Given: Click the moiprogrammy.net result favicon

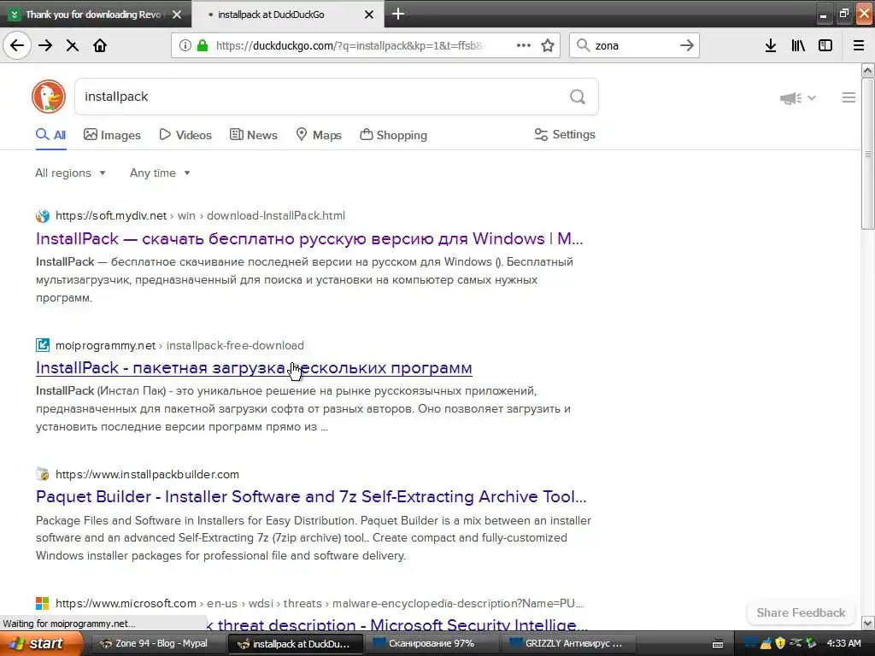Looking at the screenshot, I should pyautogui.click(x=43, y=345).
